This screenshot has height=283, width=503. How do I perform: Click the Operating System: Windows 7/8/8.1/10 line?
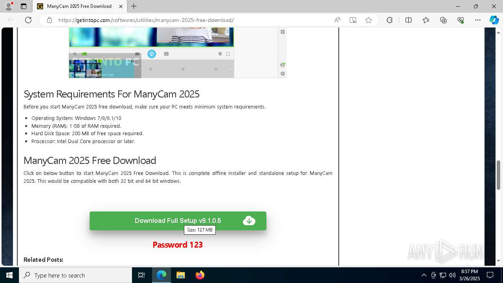76,118
